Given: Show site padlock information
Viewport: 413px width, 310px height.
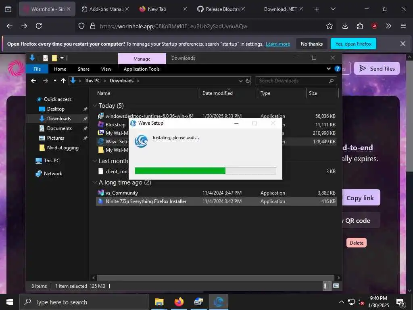Looking at the screenshot, I should pos(93,26).
